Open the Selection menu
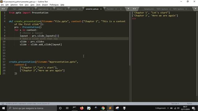 pyautogui.click(x=14, y=5)
